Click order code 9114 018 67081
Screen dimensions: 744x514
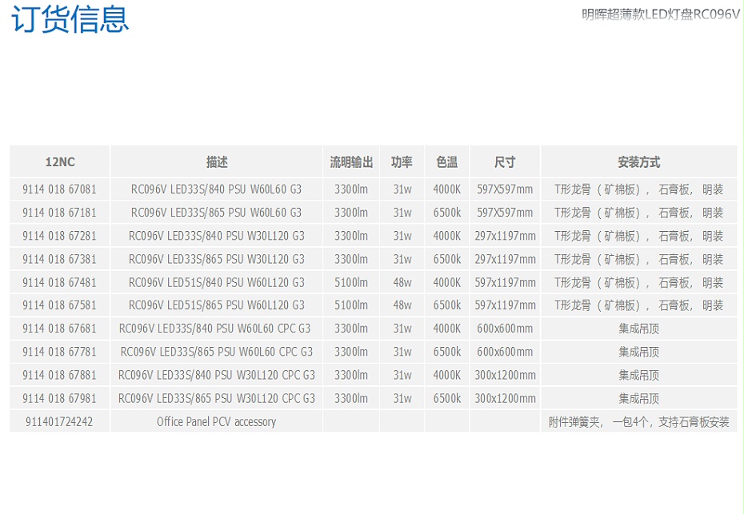[59, 189]
